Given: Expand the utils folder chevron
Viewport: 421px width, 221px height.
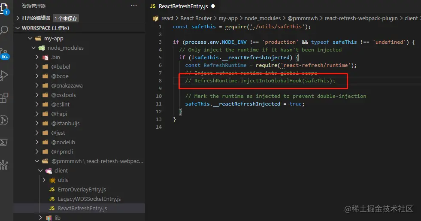Looking at the screenshot, I should click(x=44, y=180).
